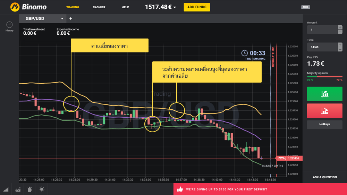The image size is (347, 195).
Task: Click the thumbs-up deposit bonus icon
Action: [x=180, y=189]
